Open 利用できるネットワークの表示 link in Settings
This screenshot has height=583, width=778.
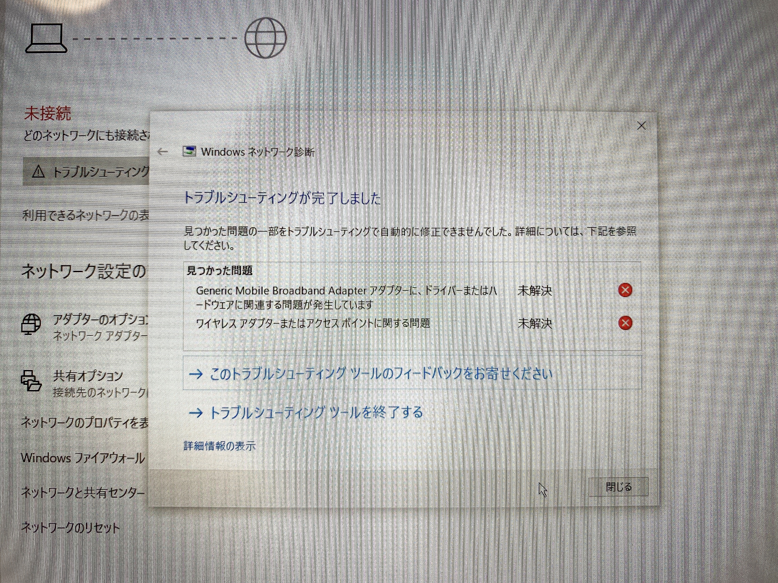tap(85, 215)
